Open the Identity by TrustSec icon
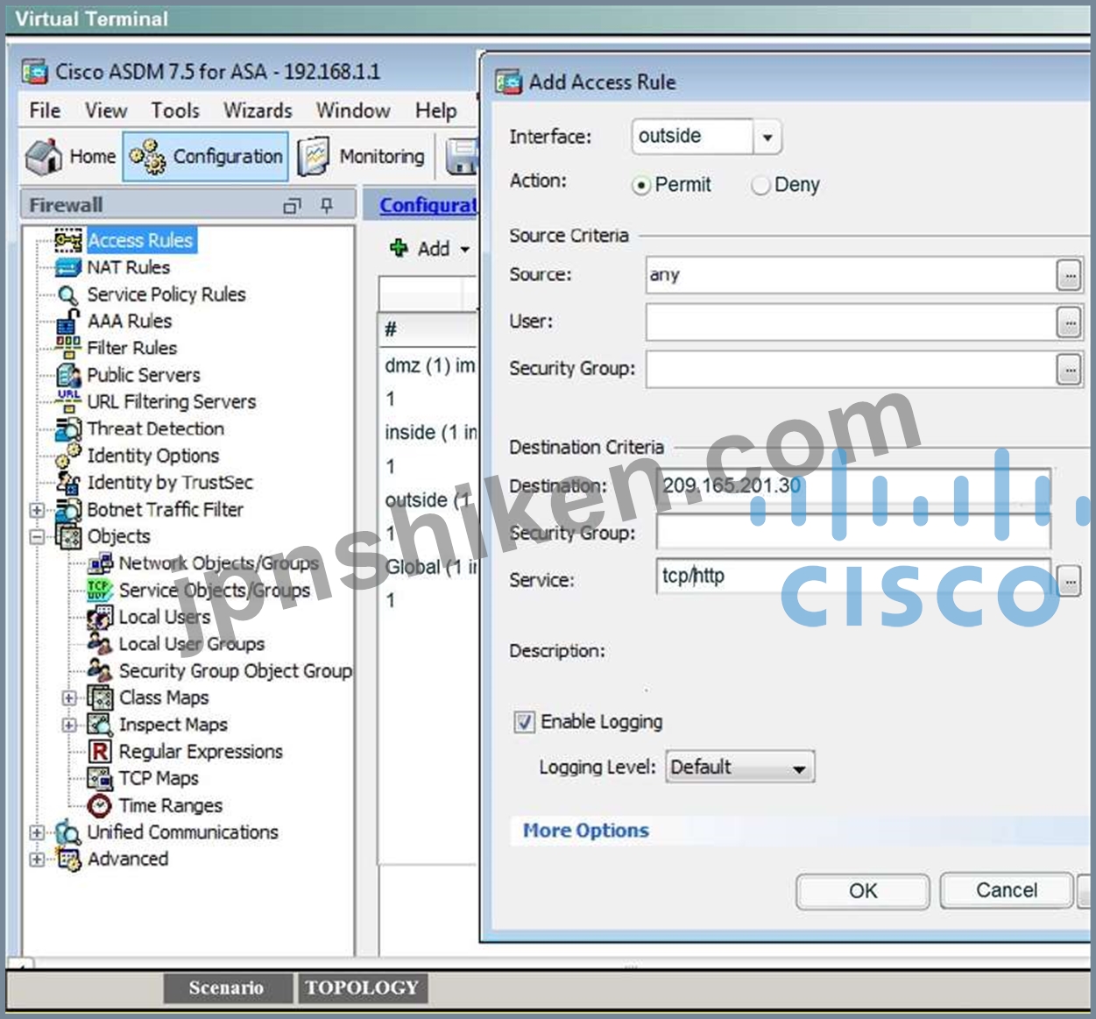This screenshot has height=1019, width=1096. (x=68, y=483)
